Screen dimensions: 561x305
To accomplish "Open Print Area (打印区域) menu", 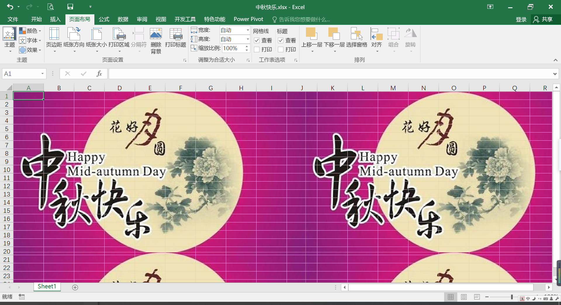I will 119,40.
